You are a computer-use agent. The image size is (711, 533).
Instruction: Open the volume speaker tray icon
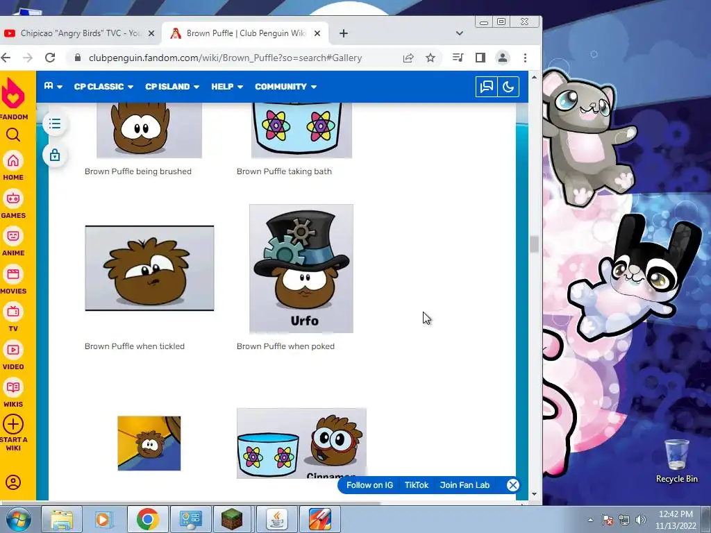point(641,520)
